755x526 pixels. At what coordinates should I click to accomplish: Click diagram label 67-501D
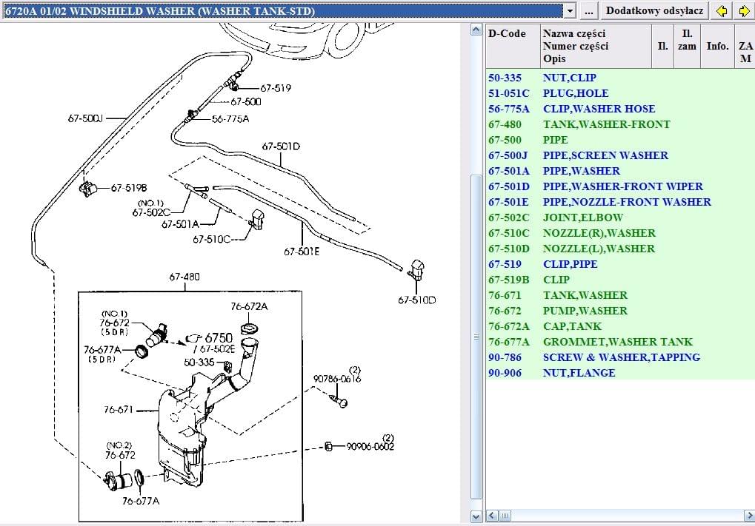[x=281, y=146]
